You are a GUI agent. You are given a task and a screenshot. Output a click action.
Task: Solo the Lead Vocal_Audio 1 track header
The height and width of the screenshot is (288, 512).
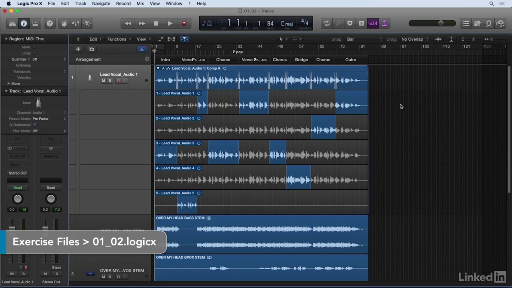110,81
